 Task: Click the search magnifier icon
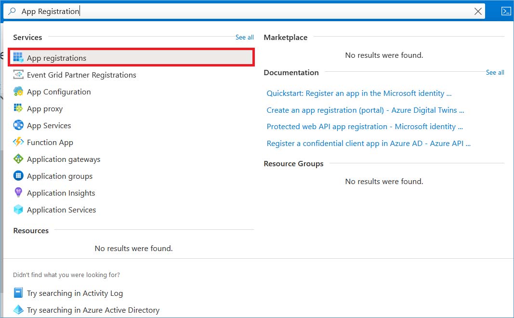(12, 11)
